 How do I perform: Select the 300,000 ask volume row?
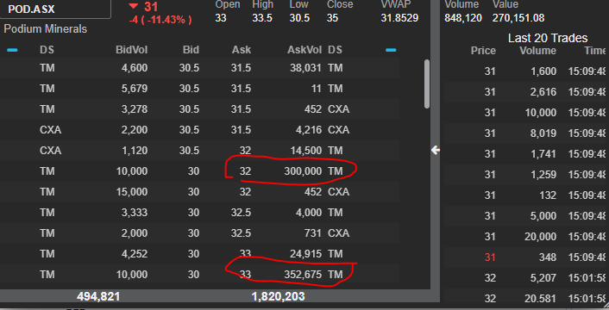199,171
